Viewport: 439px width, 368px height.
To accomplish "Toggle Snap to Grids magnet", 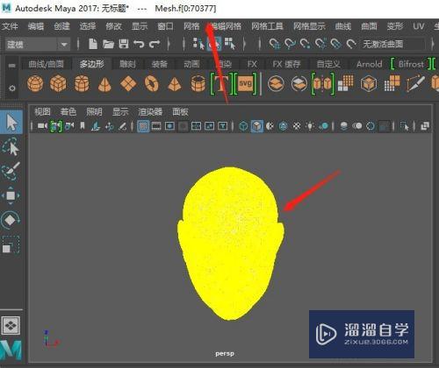I will point(275,44).
